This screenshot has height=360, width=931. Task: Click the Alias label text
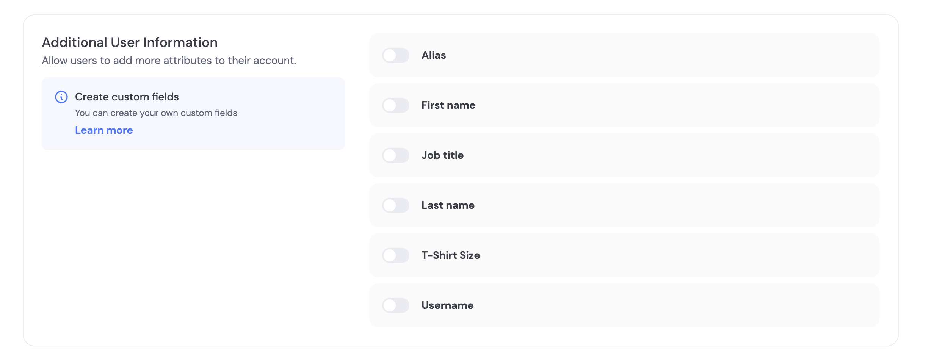(434, 55)
